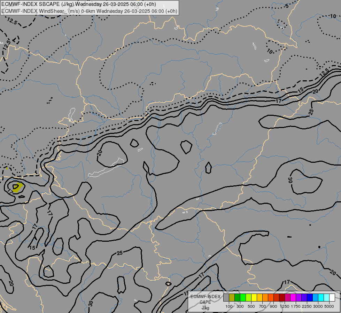Click the legend value 100

[229, 306]
